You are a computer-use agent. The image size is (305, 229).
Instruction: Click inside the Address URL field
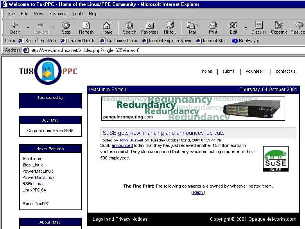(163, 50)
